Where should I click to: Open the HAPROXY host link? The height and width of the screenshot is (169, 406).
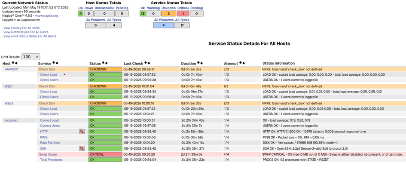[12, 69]
